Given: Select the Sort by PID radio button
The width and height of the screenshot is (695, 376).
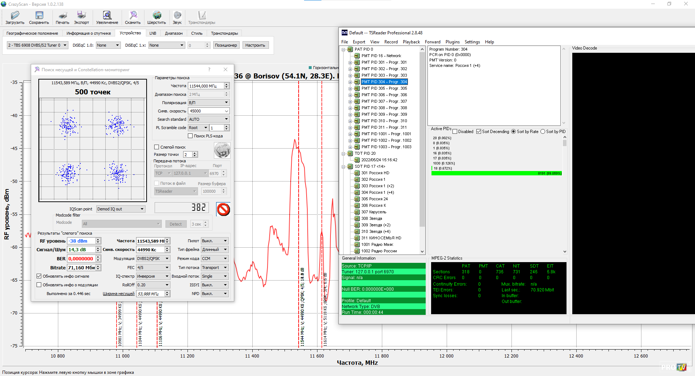Looking at the screenshot, I should [543, 132].
